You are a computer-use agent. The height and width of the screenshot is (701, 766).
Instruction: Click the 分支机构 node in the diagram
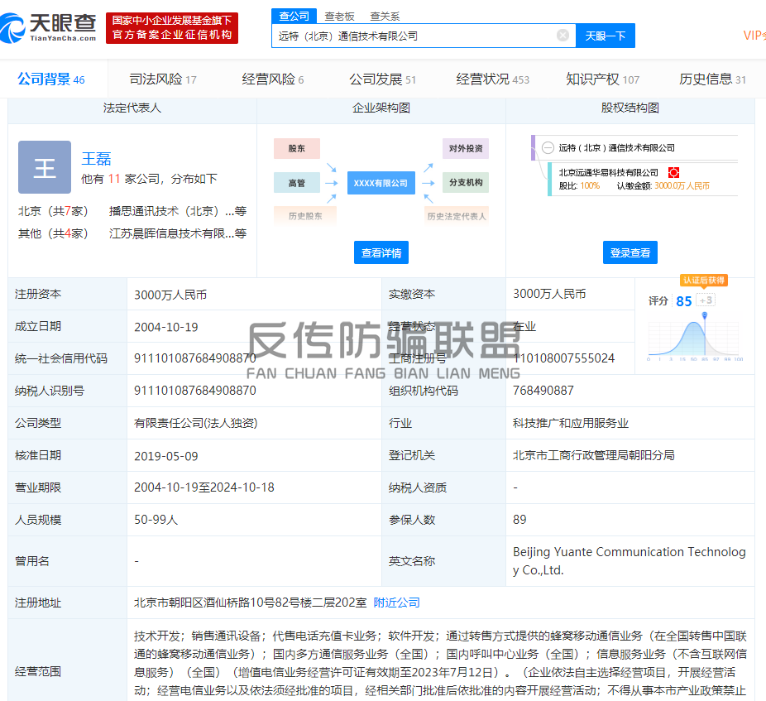pos(465,183)
